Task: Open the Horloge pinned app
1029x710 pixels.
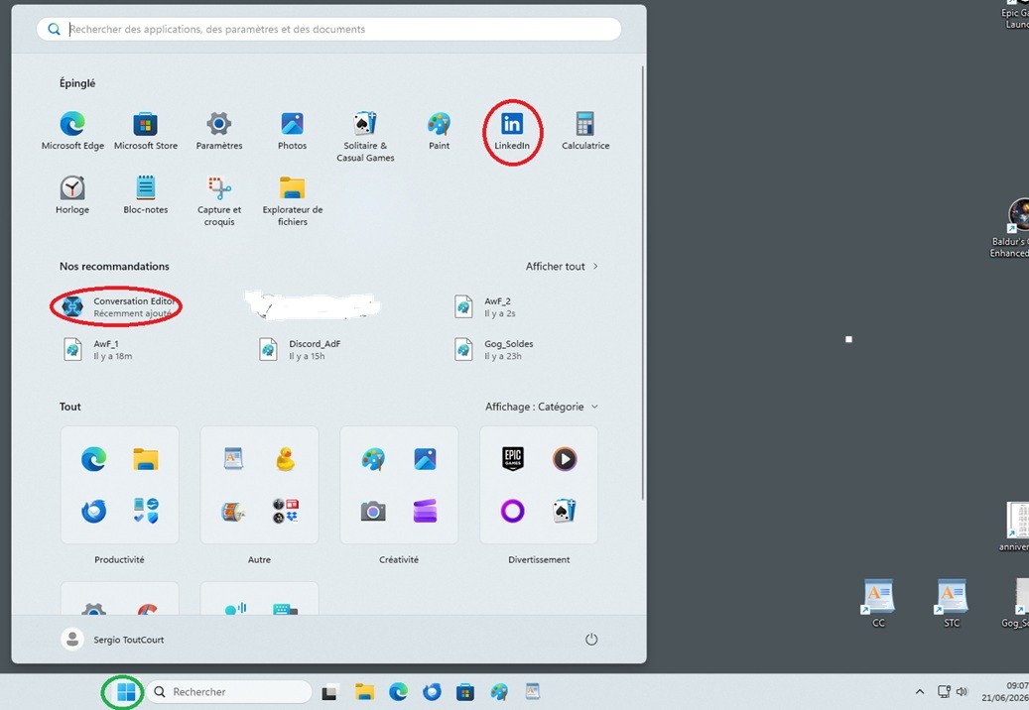Action: click(x=72, y=195)
